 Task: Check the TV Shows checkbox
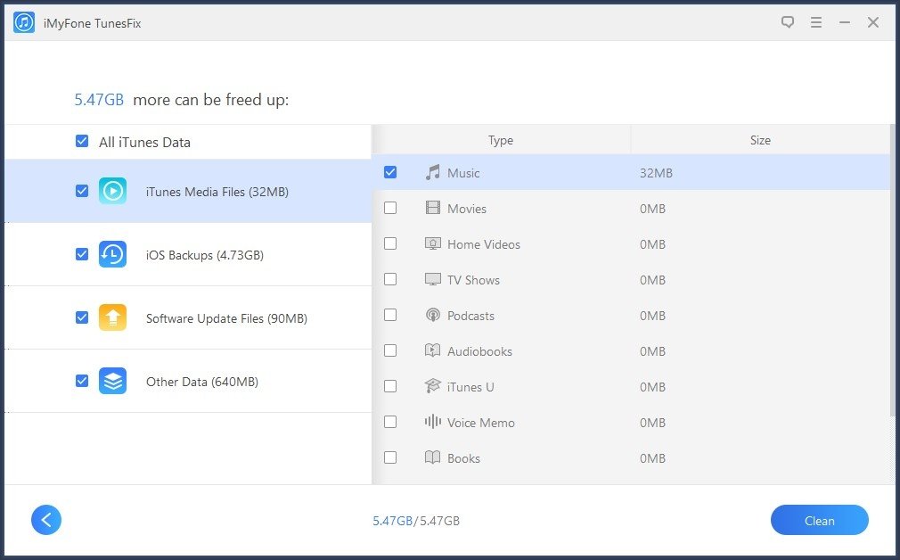390,279
